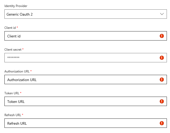Focus the Token URL input field
The height and width of the screenshot is (133, 170).
[78, 101]
